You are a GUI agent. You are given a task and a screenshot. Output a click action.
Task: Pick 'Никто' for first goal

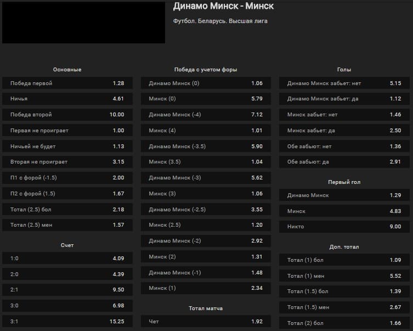point(344,227)
